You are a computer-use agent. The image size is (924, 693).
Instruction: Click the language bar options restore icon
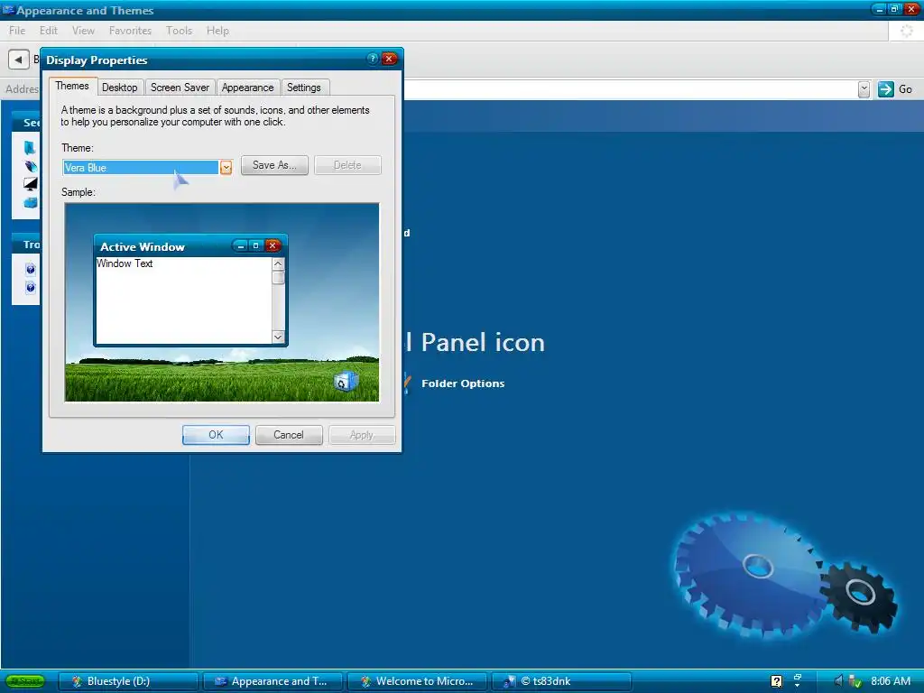798,677
